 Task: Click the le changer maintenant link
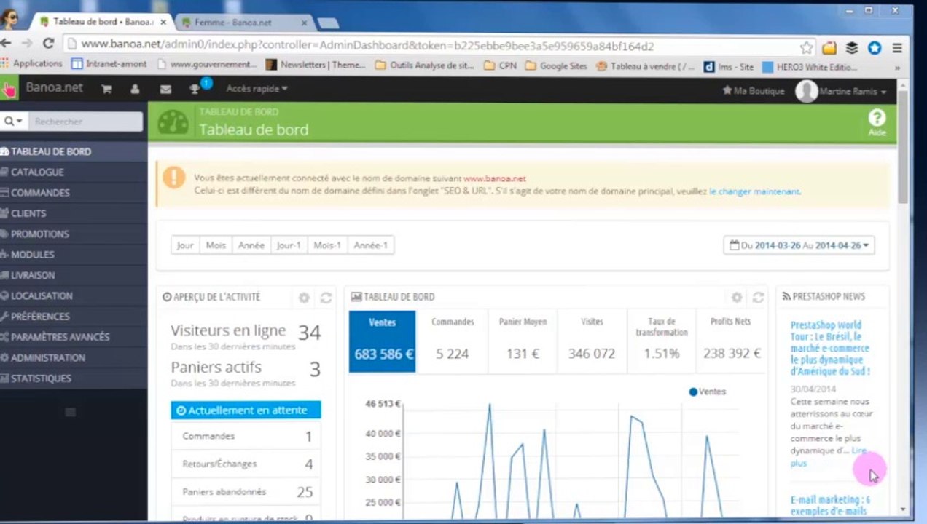754,191
